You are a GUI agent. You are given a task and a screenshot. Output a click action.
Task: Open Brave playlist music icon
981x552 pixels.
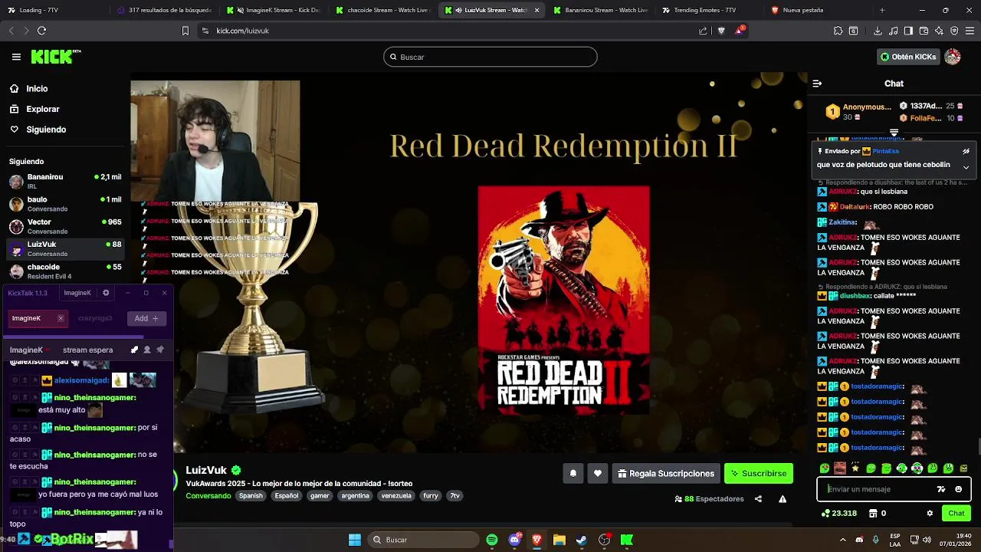(893, 31)
